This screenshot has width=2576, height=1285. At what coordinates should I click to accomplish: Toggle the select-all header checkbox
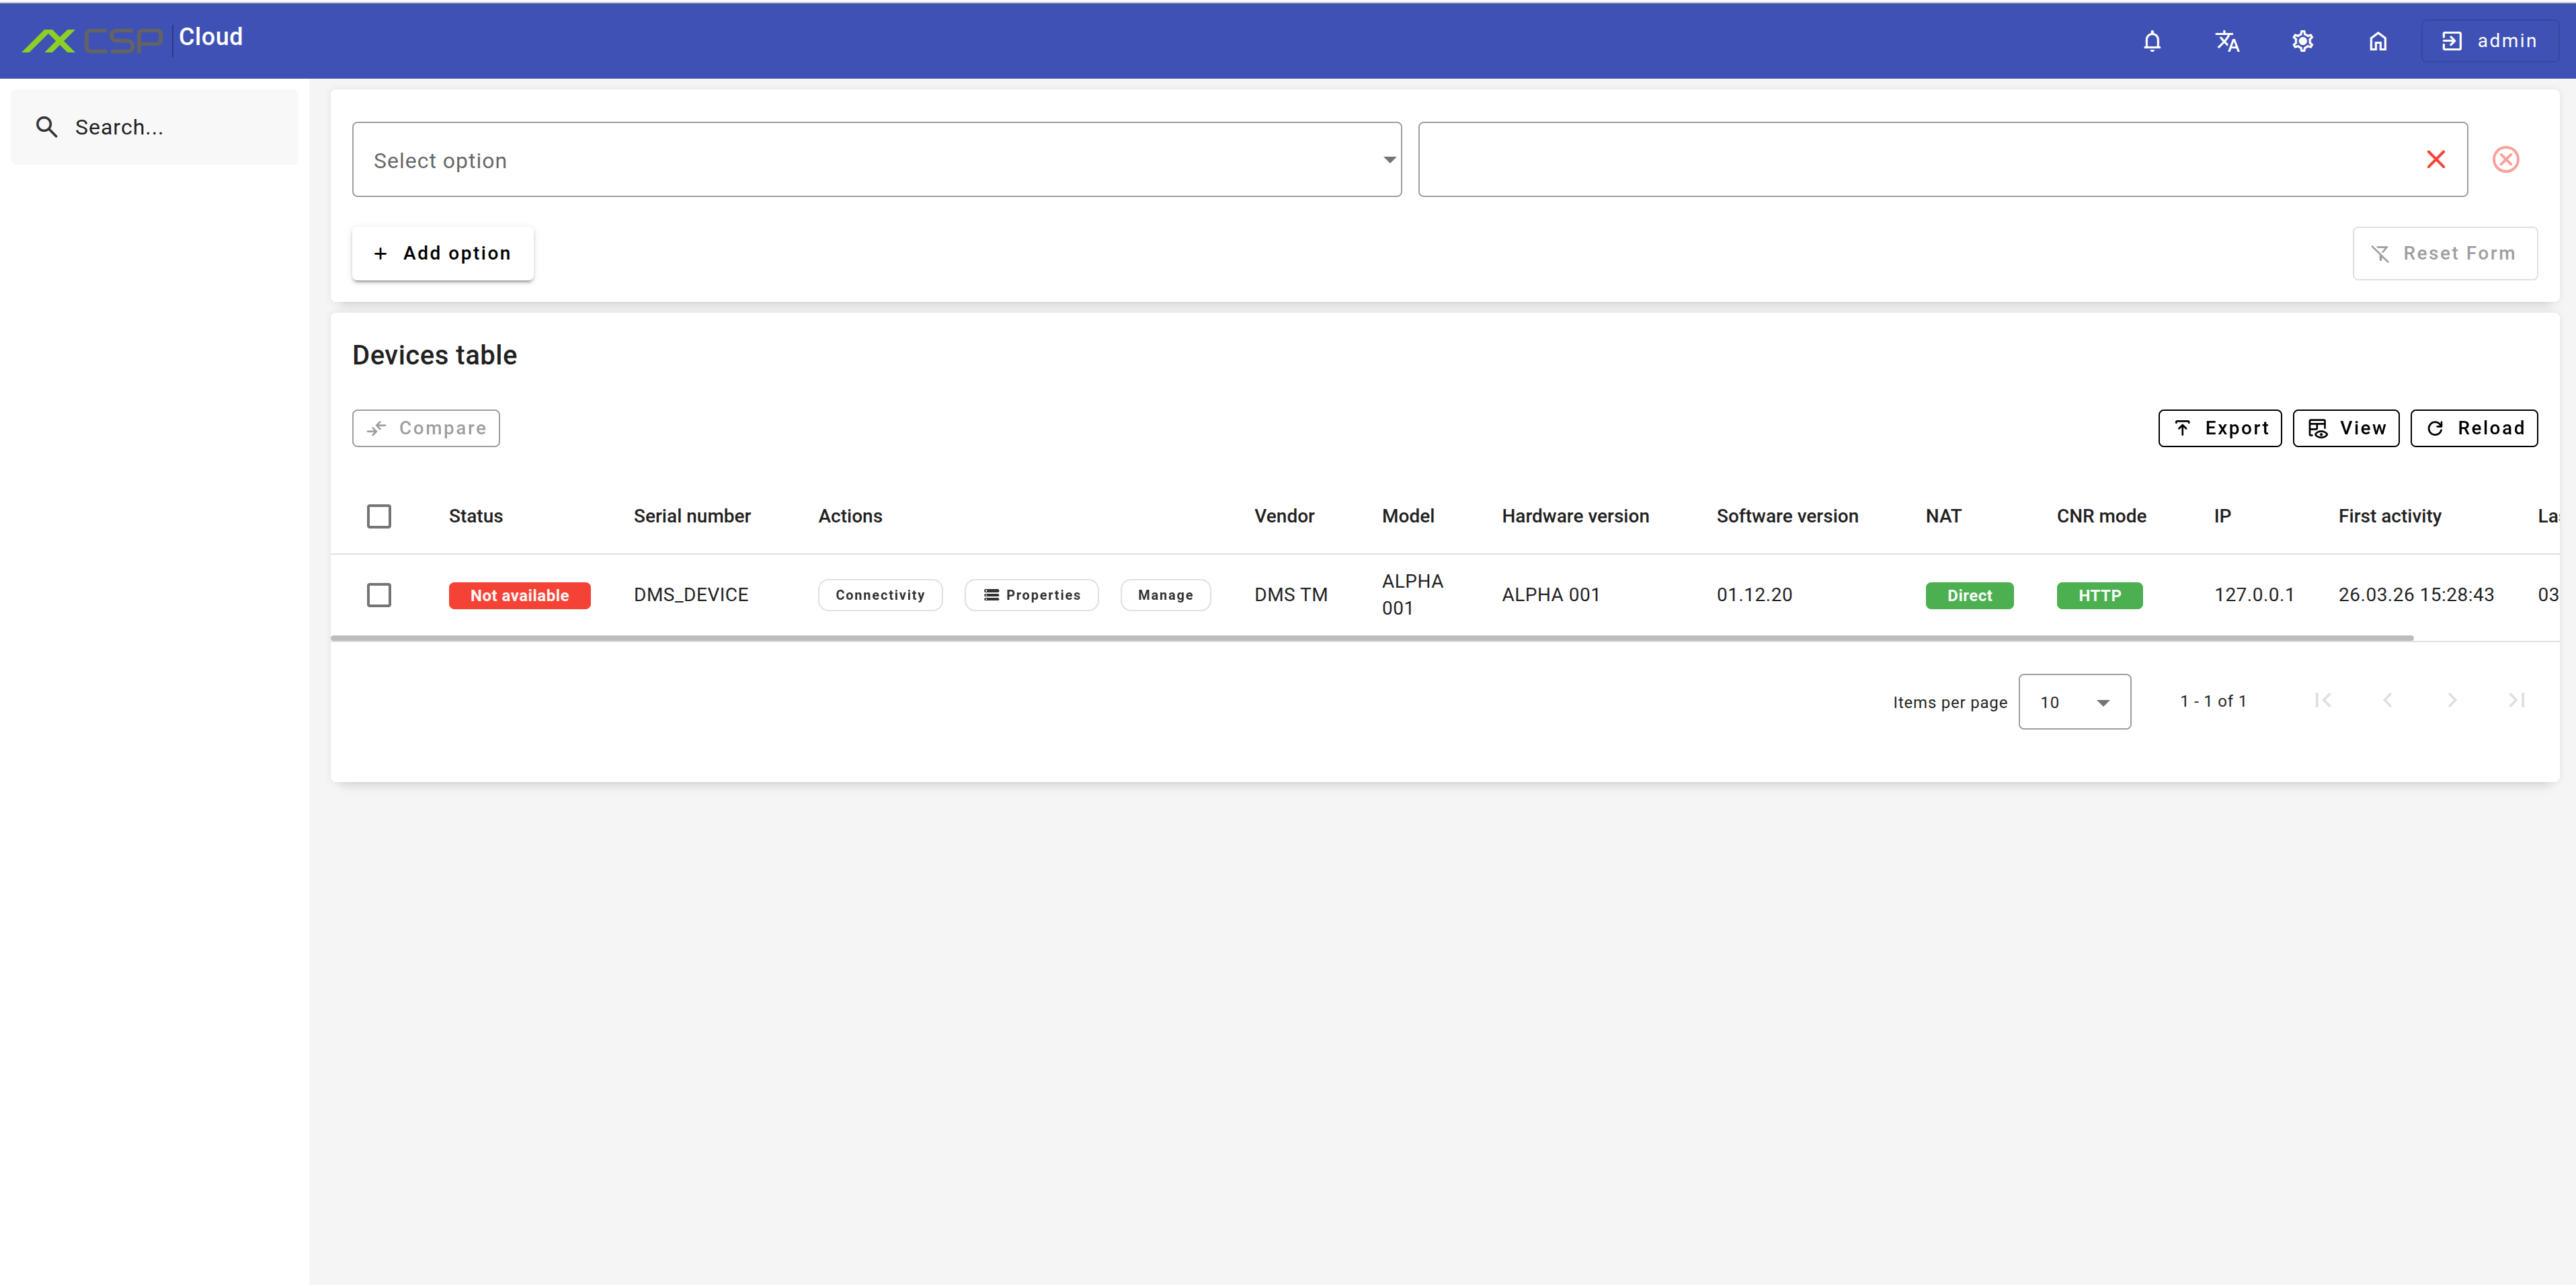click(379, 516)
